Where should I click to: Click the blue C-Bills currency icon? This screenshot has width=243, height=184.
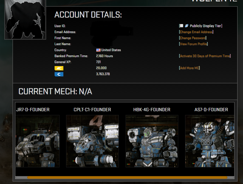pos(59,74)
